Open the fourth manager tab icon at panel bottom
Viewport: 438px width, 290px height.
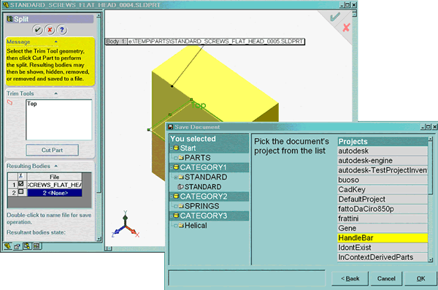[36, 246]
